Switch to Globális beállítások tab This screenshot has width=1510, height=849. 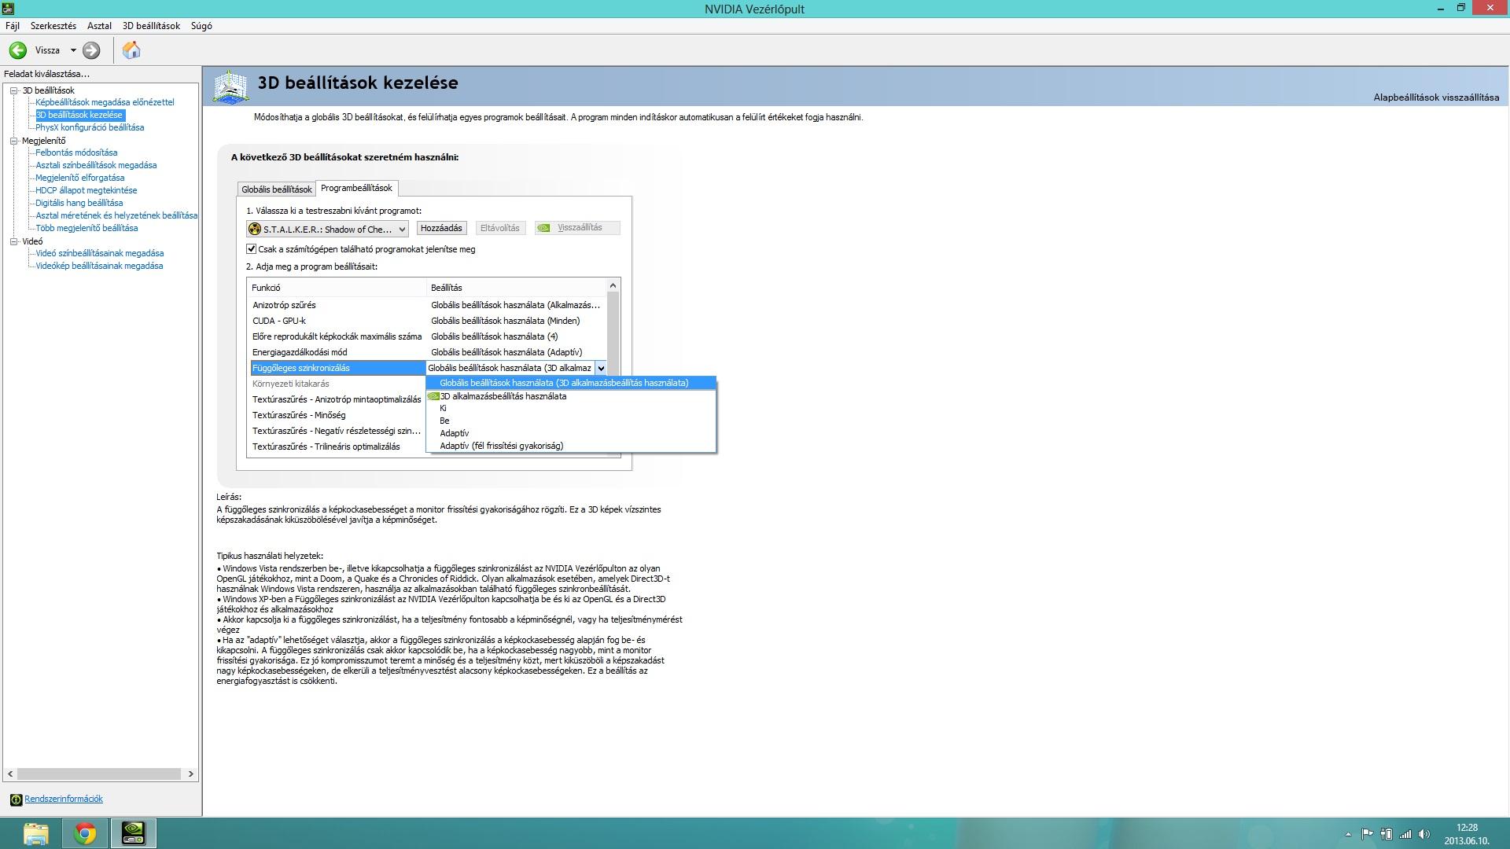tap(276, 189)
